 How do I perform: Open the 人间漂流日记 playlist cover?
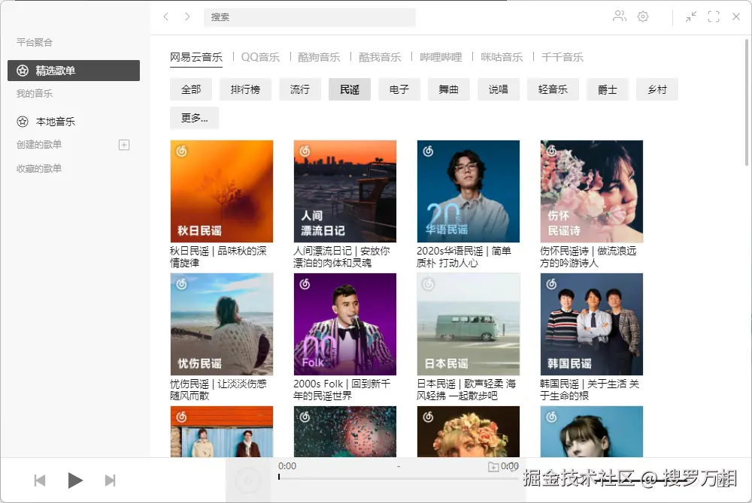coord(345,191)
